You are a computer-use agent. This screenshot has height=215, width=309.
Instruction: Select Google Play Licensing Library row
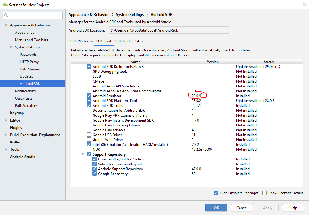pos(187,125)
